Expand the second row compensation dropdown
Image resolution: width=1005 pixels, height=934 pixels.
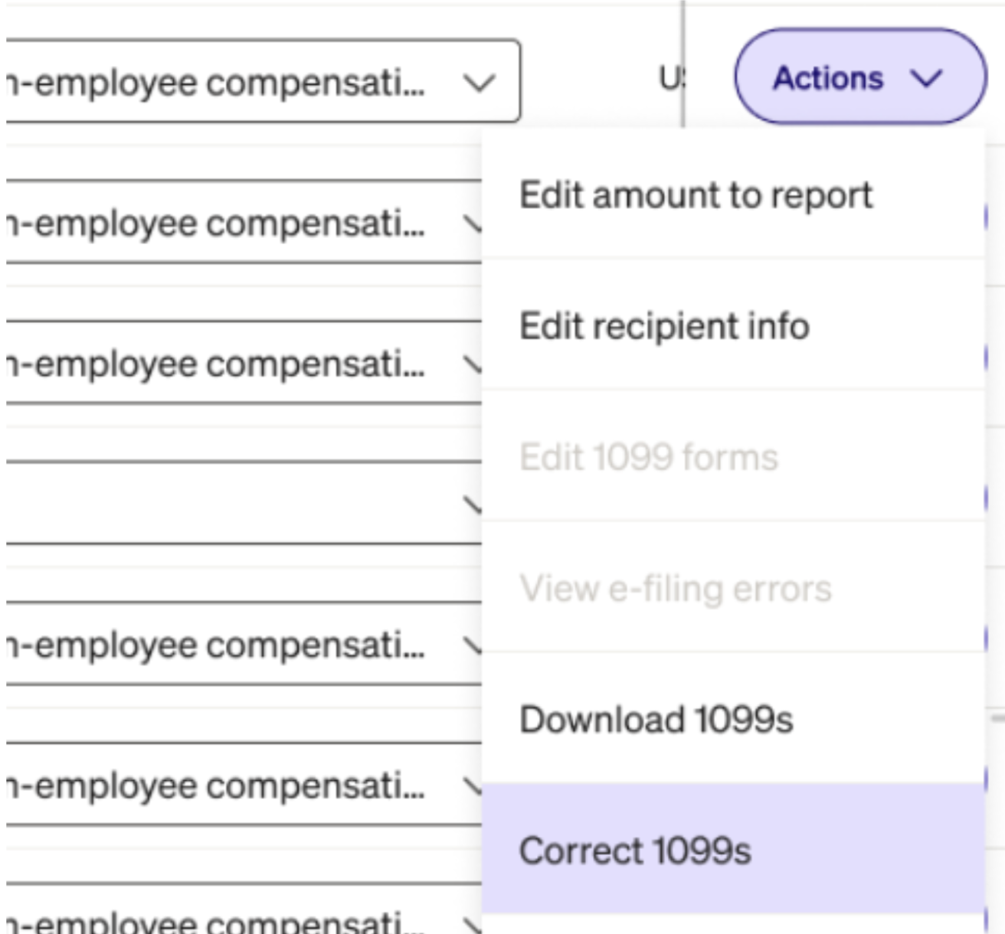coord(230,223)
